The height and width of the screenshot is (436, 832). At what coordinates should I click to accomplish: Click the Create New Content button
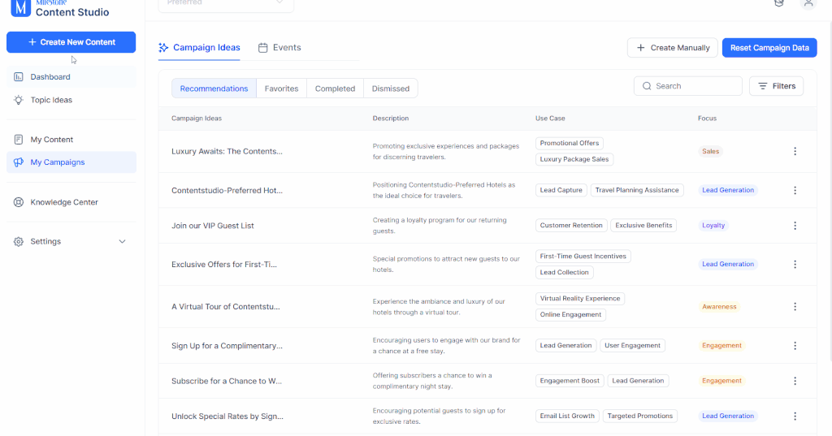(x=71, y=42)
